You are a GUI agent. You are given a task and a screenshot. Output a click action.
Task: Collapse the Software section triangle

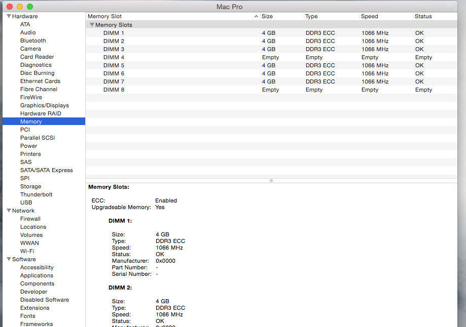point(9,259)
